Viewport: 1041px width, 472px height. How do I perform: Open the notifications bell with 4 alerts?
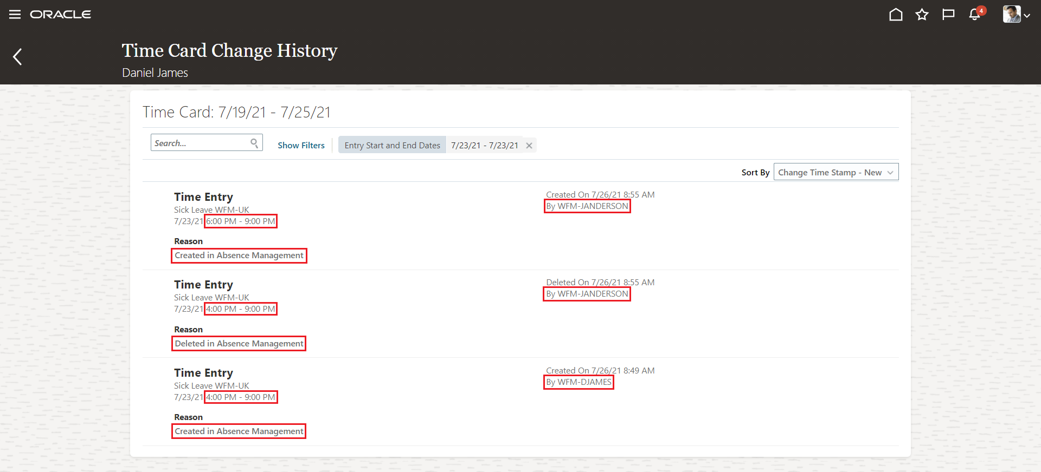click(x=976, y=14)
